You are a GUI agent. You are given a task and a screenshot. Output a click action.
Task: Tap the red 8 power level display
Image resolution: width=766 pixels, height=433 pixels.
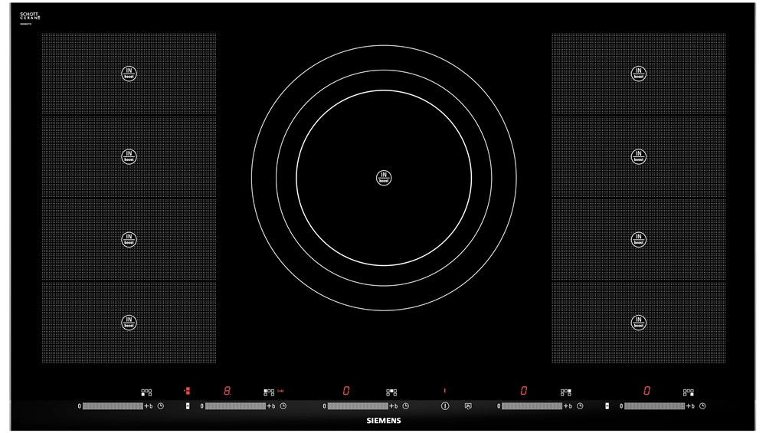[x=227, y=391]
